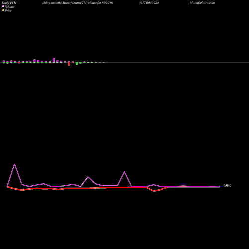The height and width of the screenshot is (249, 249).
Task: Click the red bar below the baseline
Action: (x=69, y=64)
